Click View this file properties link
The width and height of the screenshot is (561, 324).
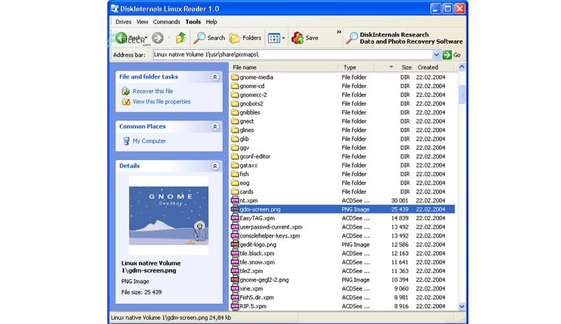161,102
